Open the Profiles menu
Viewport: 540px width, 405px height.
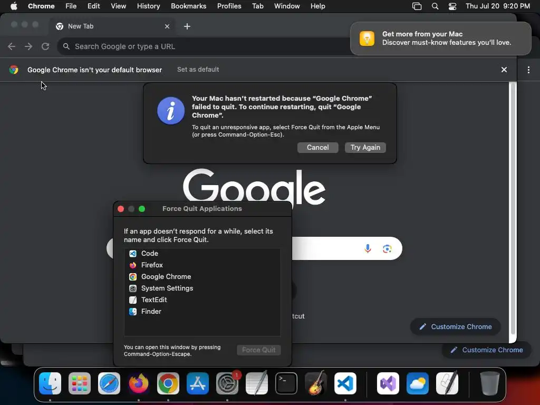[x=229, y=6]
